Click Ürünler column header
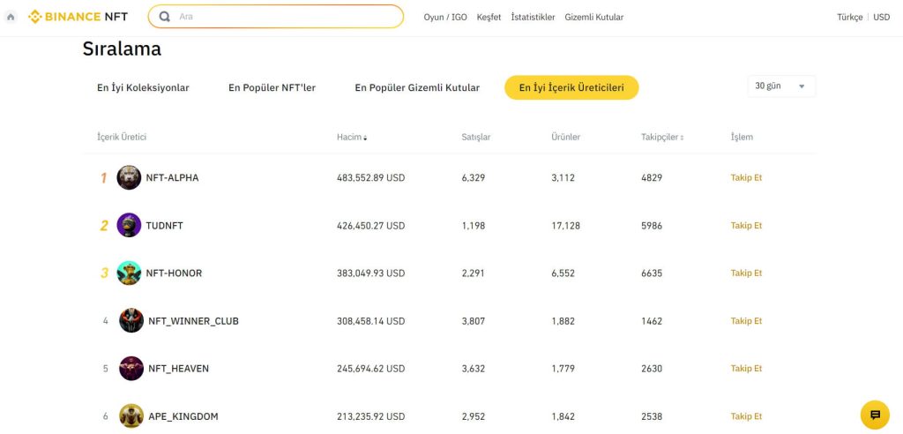The image size is (903, 434). (565, 138)
